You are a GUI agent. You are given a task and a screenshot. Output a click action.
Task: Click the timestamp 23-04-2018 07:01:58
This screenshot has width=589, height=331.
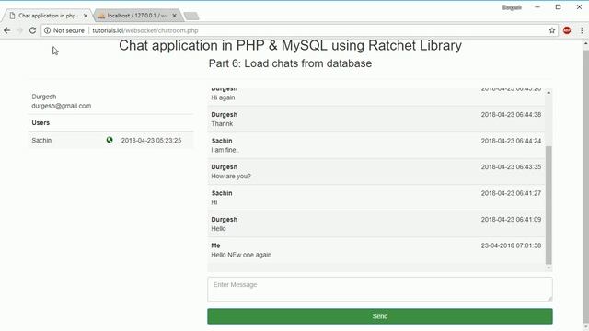[511, 245]
